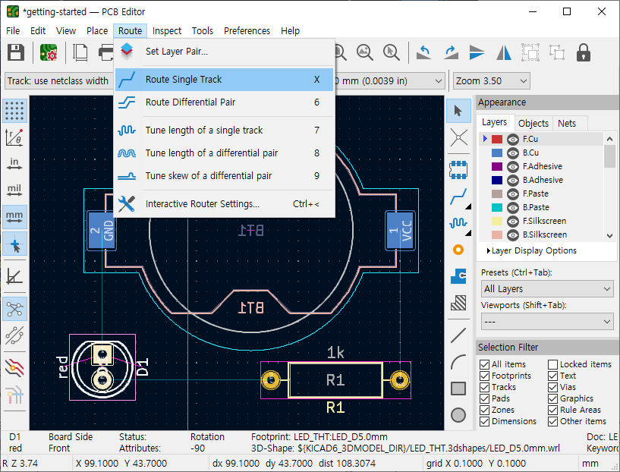This screenshot has height=472, width=620.
Task: Select the Route tracks tool in right toolbar
Action: [458, 197]
